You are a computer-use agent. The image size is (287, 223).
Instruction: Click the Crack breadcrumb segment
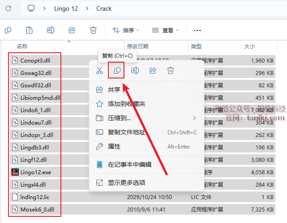[x=104, y=8]
